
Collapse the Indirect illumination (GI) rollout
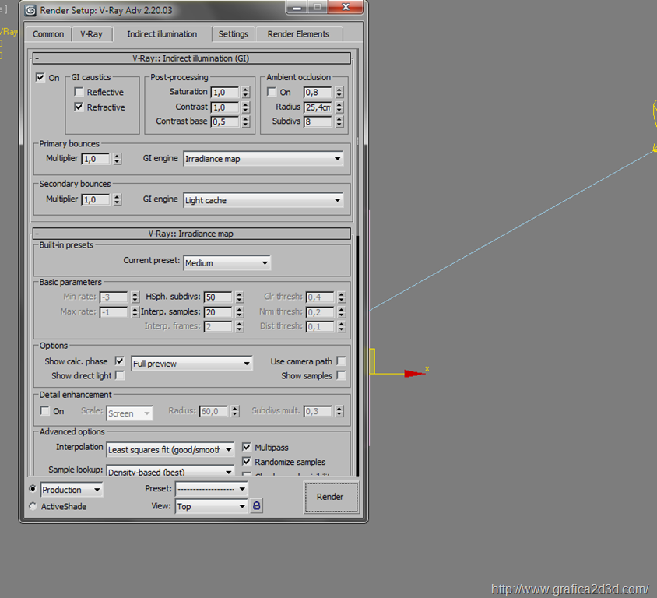(x=191, y=58)
